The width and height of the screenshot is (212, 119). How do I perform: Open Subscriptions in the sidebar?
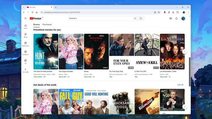click(25, 44)
